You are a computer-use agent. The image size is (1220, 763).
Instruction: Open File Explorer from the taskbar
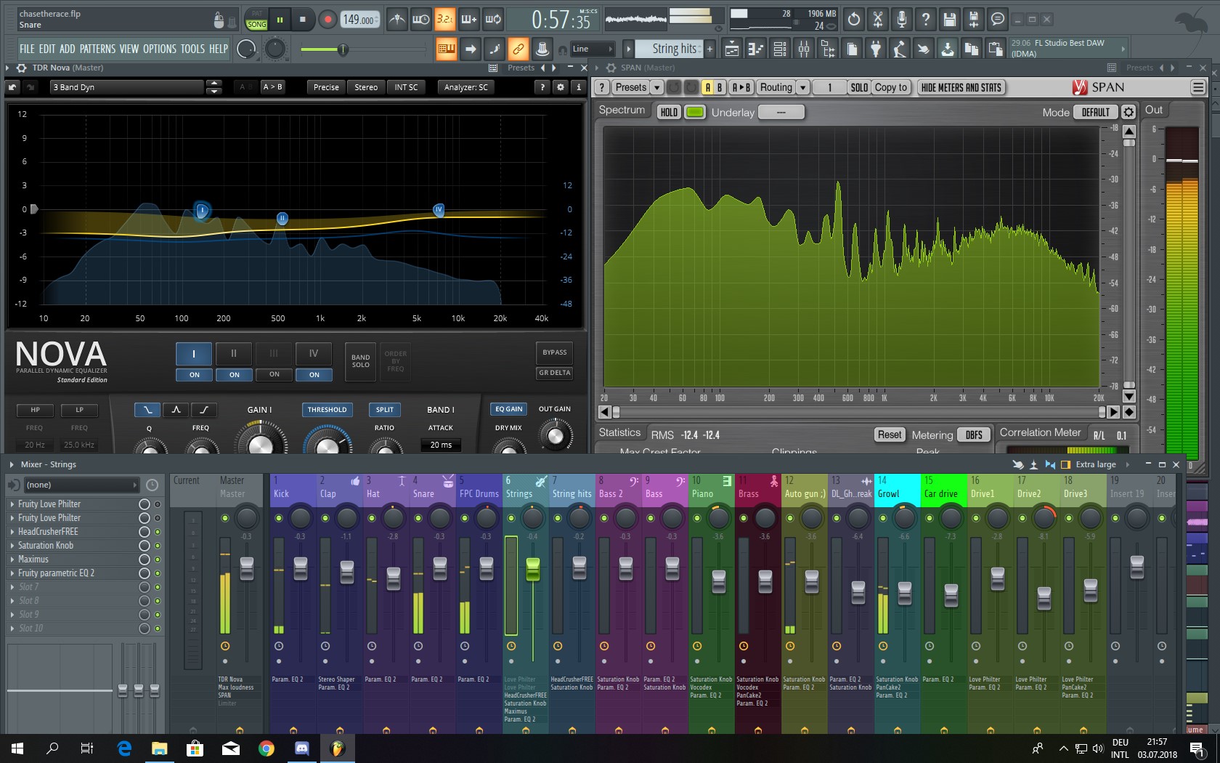click(160, 748)
